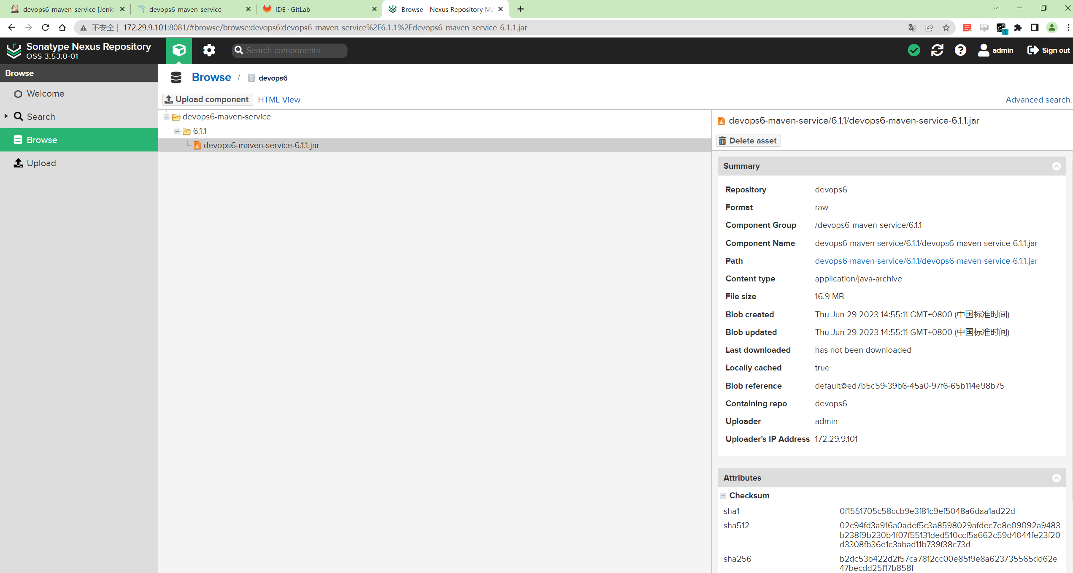1073x573 pixels.
Task: Collapse the devops6-maven-service folder toggle
Action: (x=167, y=116)
